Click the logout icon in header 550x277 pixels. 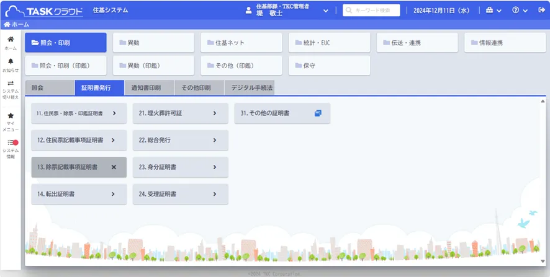click(539, 11)
